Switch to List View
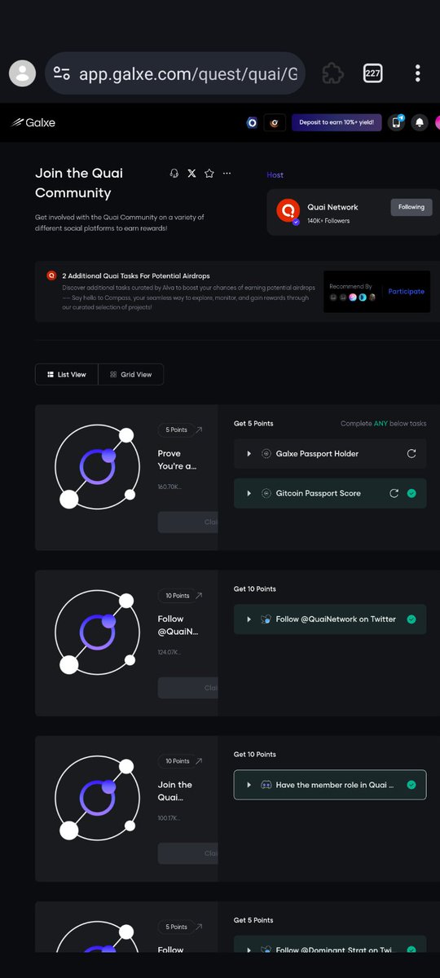This screenshot has width=440, height=978. pyautogui.click(x=67, y=374)
